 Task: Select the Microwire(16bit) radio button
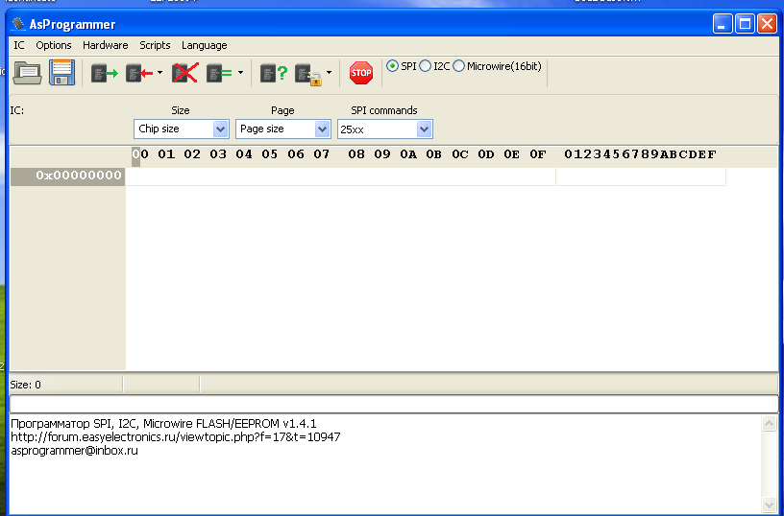coord(458,66)
